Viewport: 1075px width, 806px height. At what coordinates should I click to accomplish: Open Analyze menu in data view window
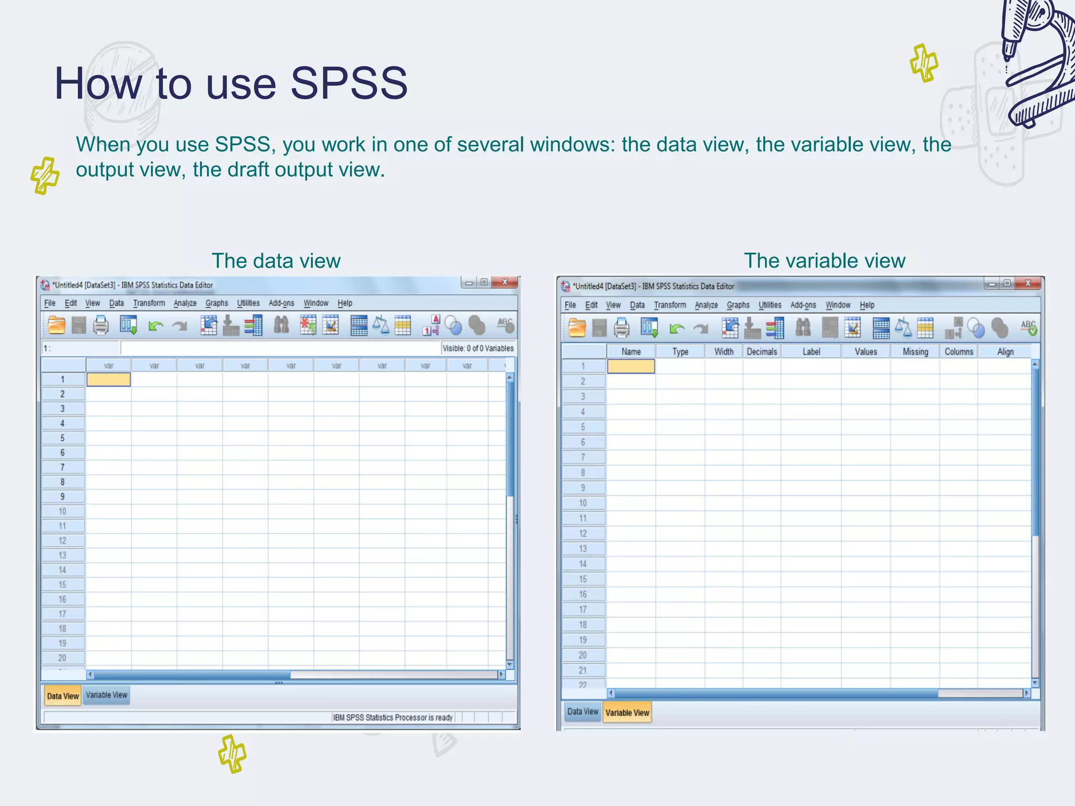click(185, 303)
